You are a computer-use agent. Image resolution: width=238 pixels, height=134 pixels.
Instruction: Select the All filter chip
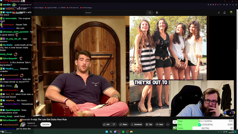175,122
